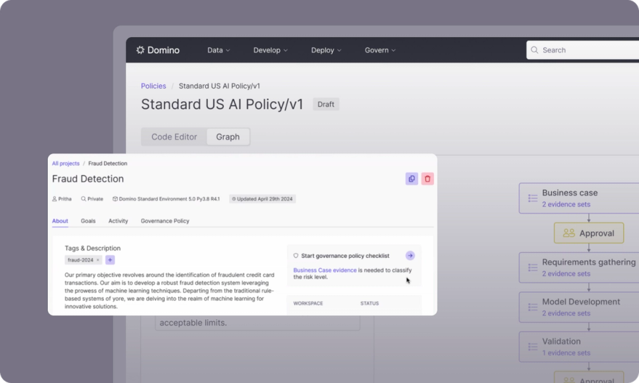
Task: Click the Business Case evidence link
Action: click(323, 269)
